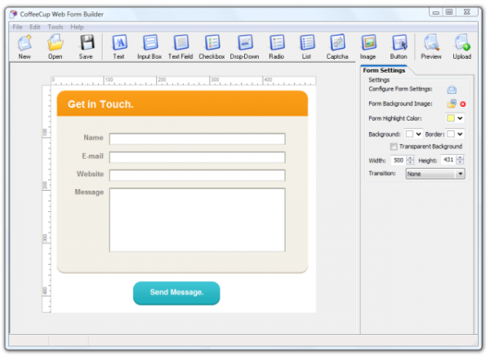Image resolution: width=490 pixels, height=357 pixels.
Task: Upload the form with the Upload icon
Action: [x=462, y=46]
